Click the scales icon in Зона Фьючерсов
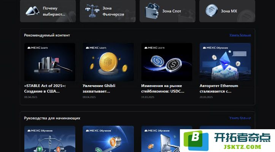275x152 pixels. tap(92, 11)
